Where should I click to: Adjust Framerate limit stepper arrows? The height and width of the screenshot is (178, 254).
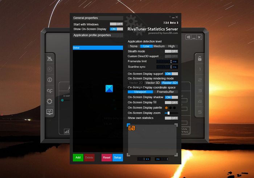click(175, 62)
